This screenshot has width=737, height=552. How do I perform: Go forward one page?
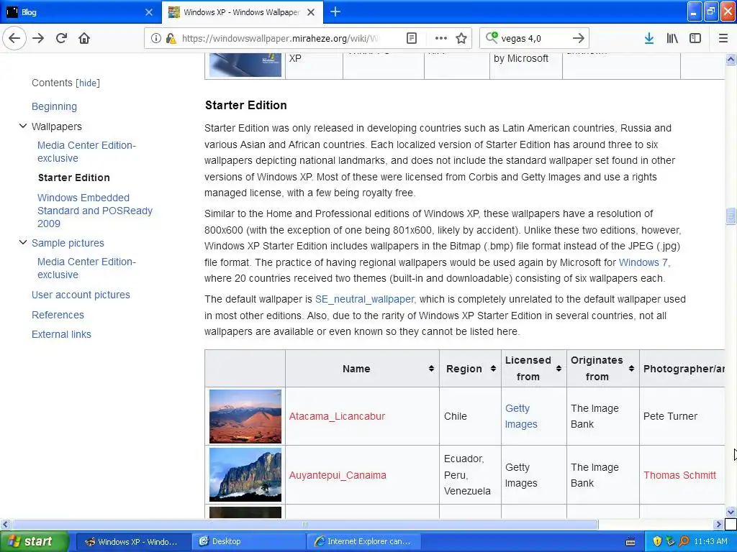pos(38,38)
